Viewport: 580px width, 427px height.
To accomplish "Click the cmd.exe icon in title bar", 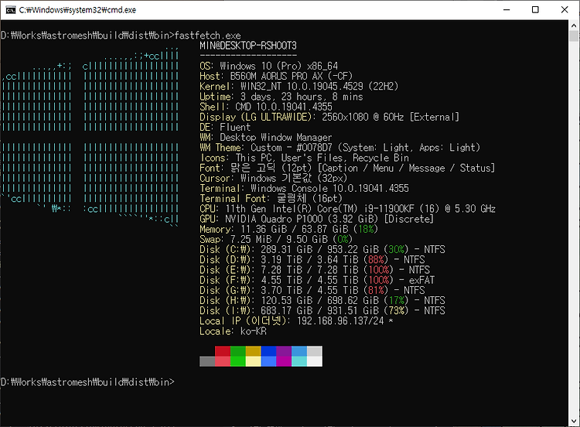I will click(11, 10).
